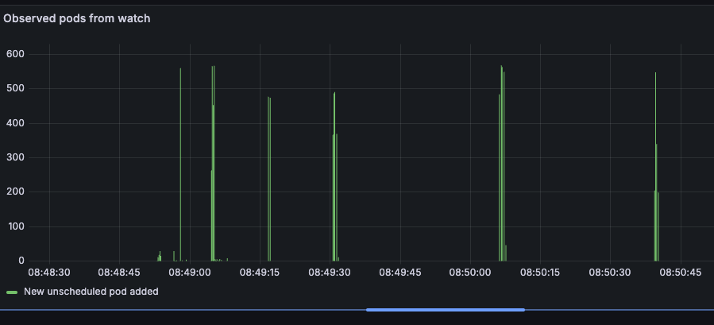This screenshot has width=714, height=325.
Task: Click the 600 value on the y-axis
Action: coord(15,54)
